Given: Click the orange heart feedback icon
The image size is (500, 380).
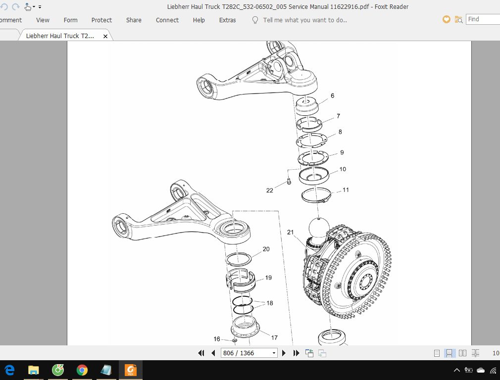Looking at the screenshot, I should point(446,19).
